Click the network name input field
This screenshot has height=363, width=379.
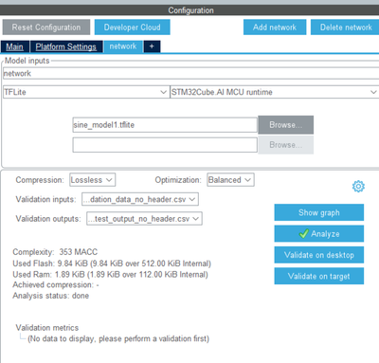pos(190,73)
